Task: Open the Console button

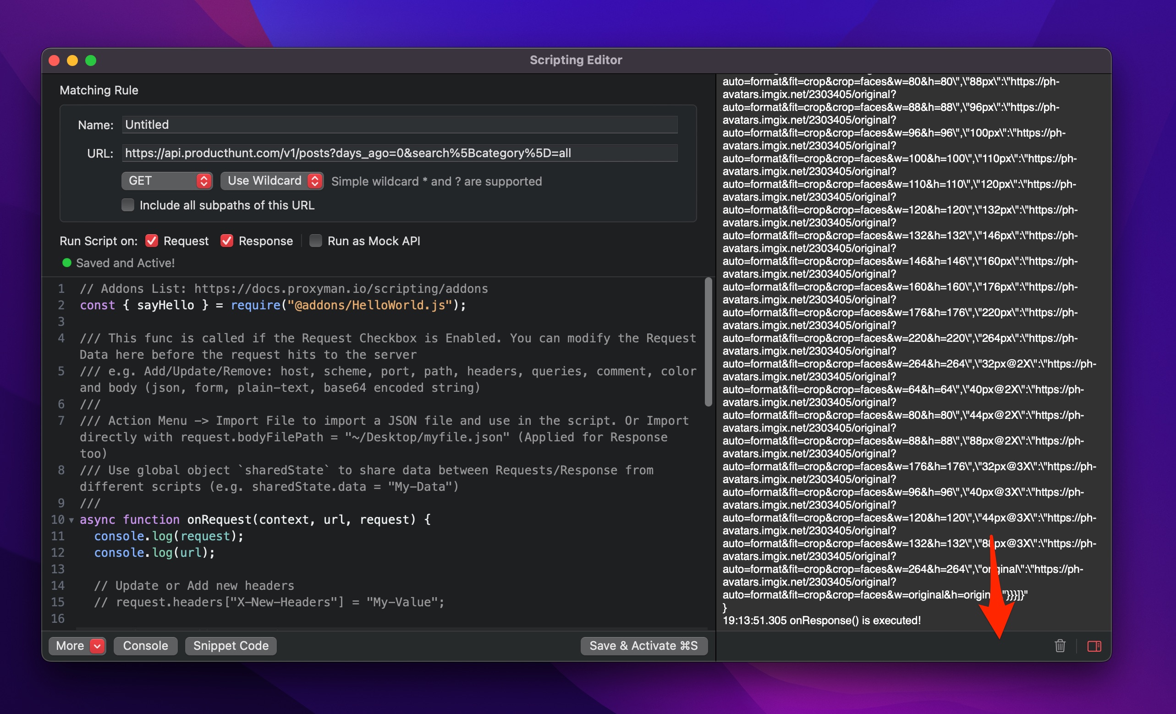Action: coord(145,646)
